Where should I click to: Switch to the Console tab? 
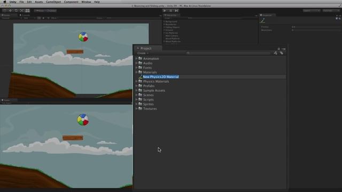point(25,15)
